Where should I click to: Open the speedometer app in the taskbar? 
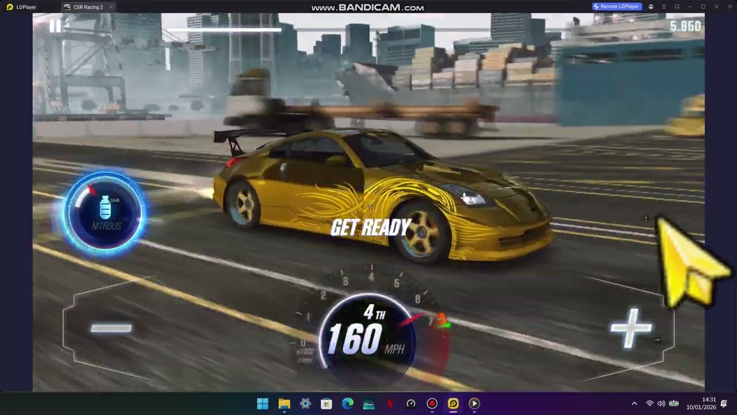pyautogui.click(x=411, y=403)
